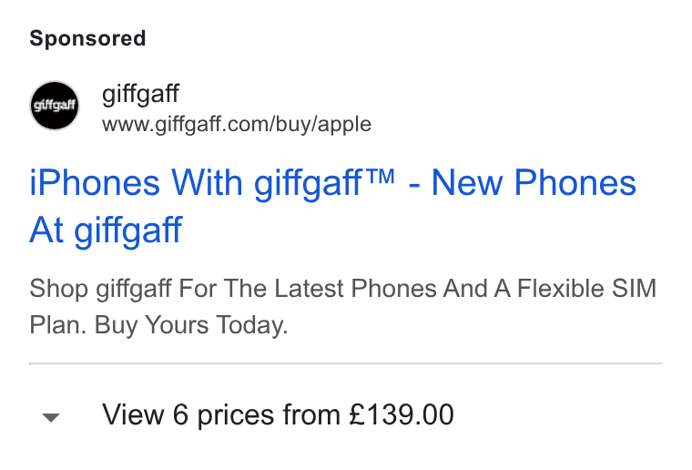This screenshot has width=692, height=470.
Task: Click 'View 6 prices from £139.00'
Action: click(x=278, y=414)
